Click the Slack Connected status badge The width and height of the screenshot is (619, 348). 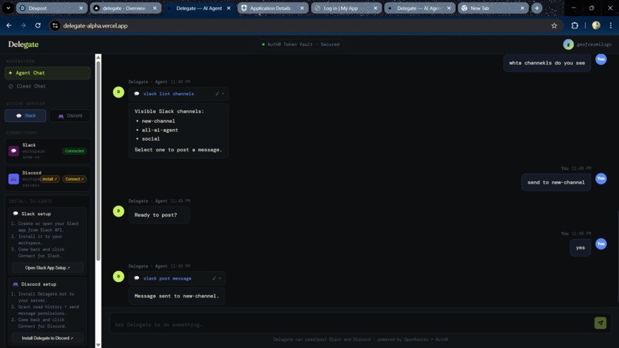click(74, 151)
